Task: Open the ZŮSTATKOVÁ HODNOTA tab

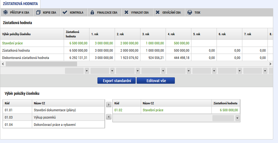Action: 20,4
